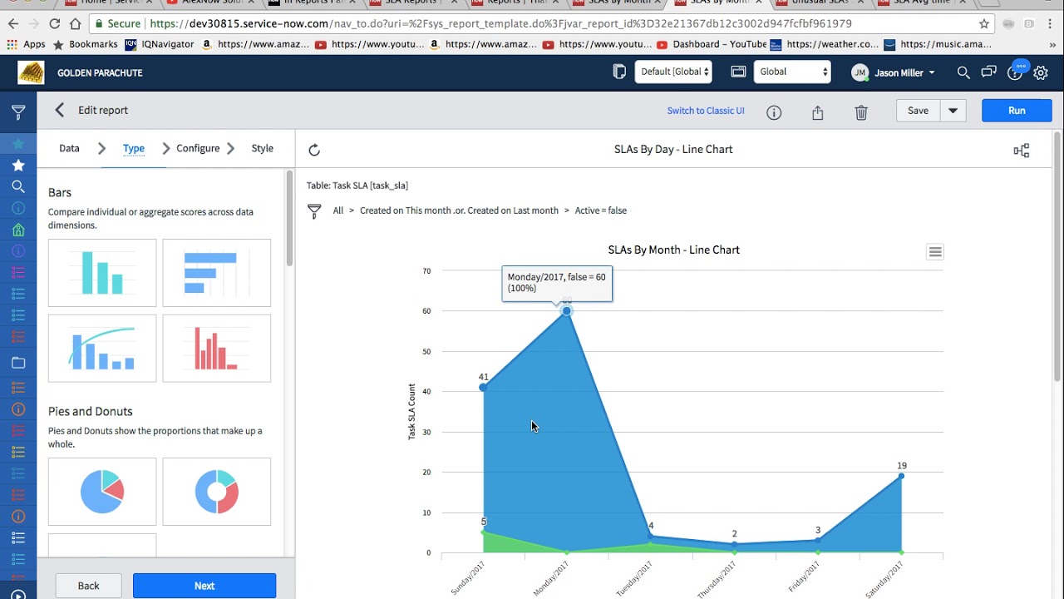Open the system settings gear
This screenshot has width=1064, height=599.
tap(1041, 73)
